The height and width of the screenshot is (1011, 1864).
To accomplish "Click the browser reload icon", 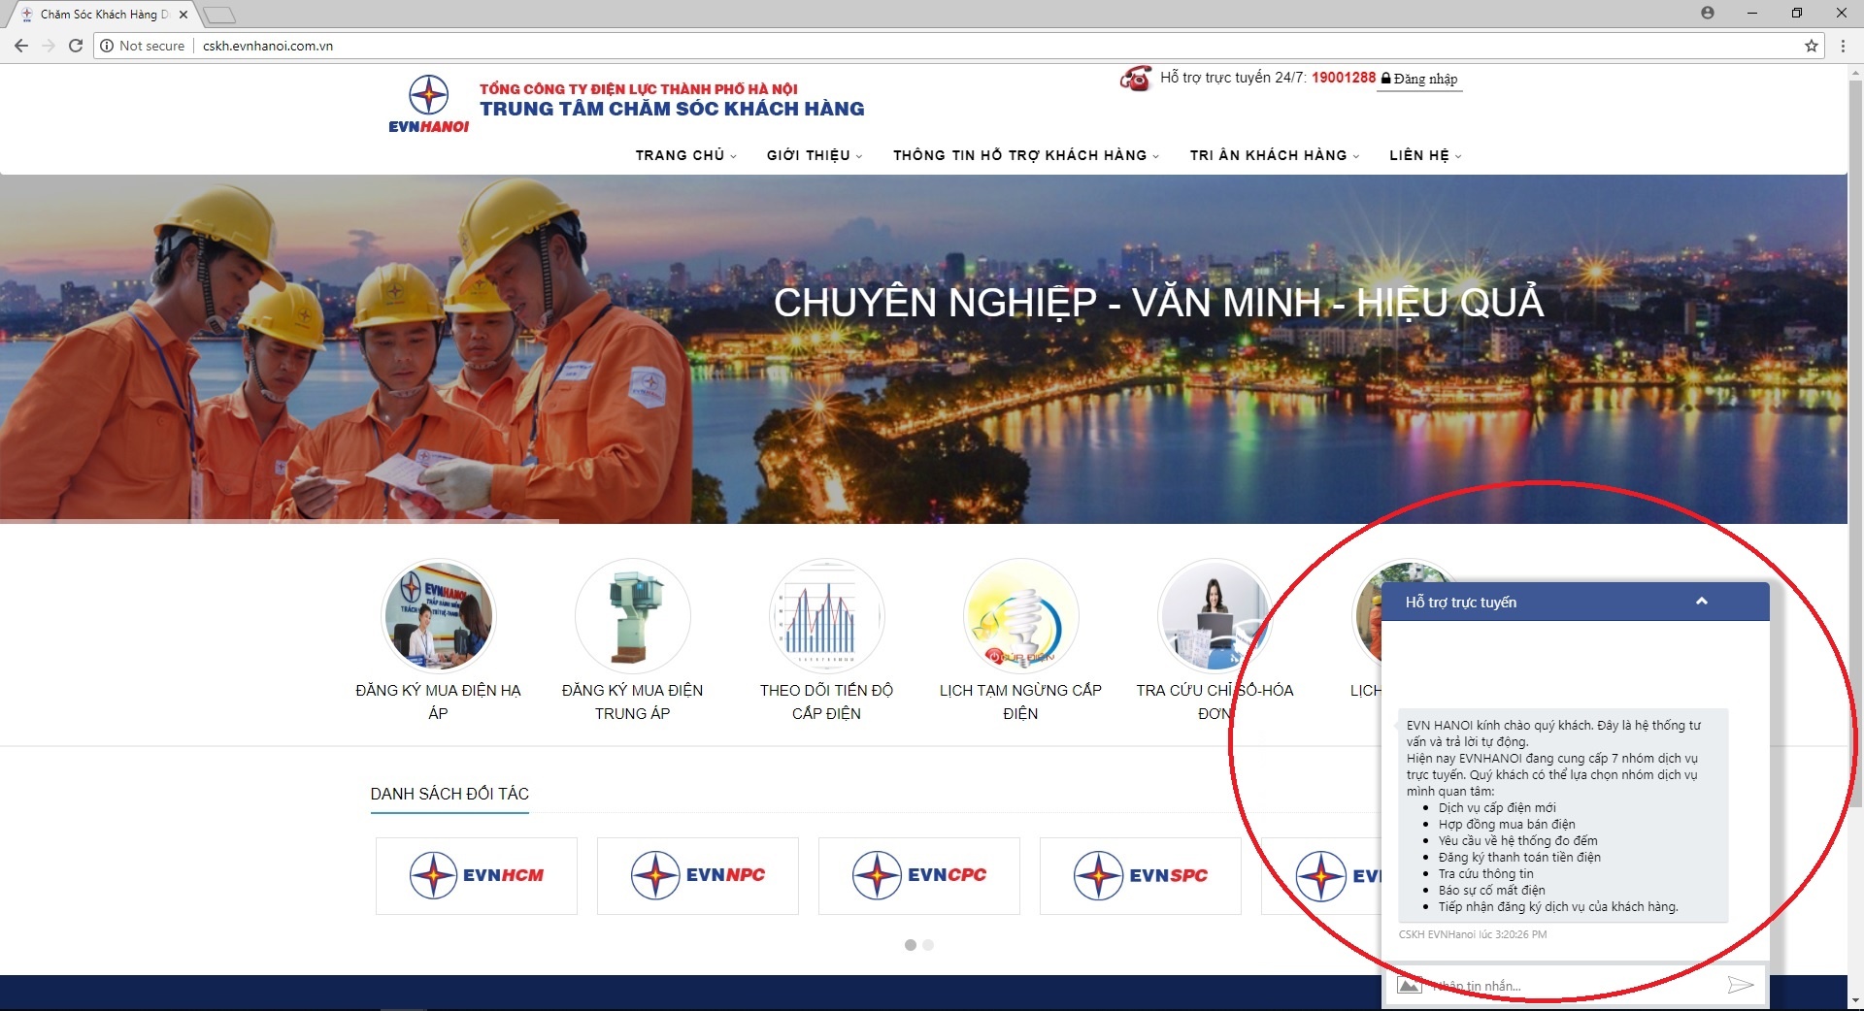I will 74,45.
